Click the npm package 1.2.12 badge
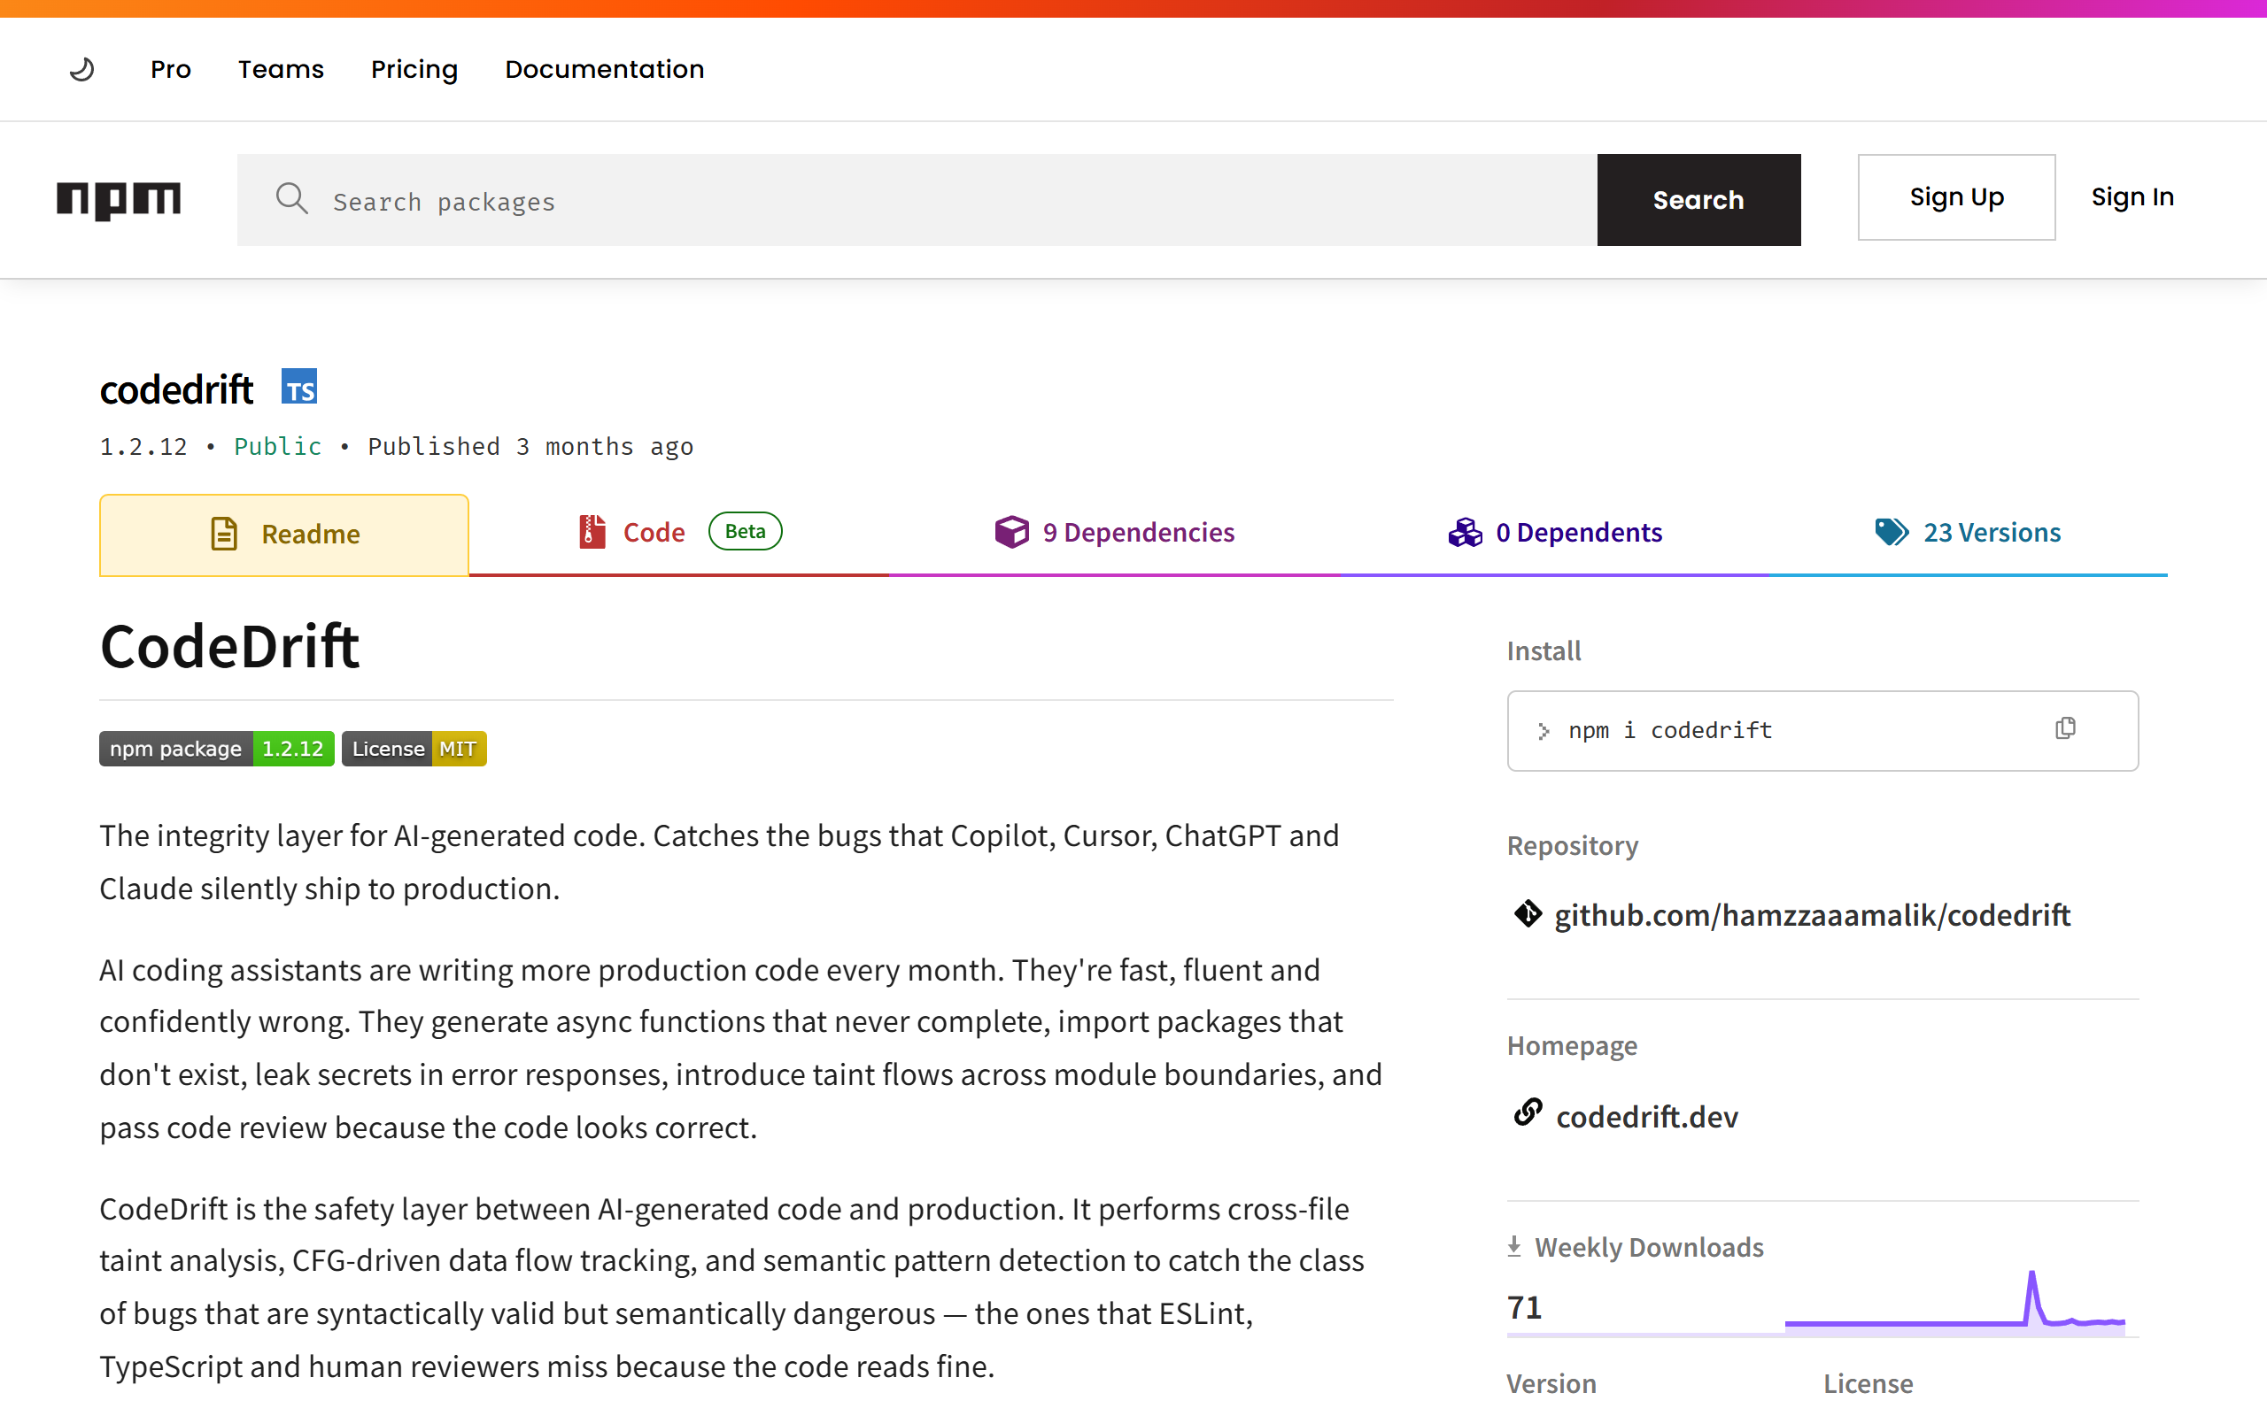The height and width of the screenshot is (1416, 2267). coord(216,749)
